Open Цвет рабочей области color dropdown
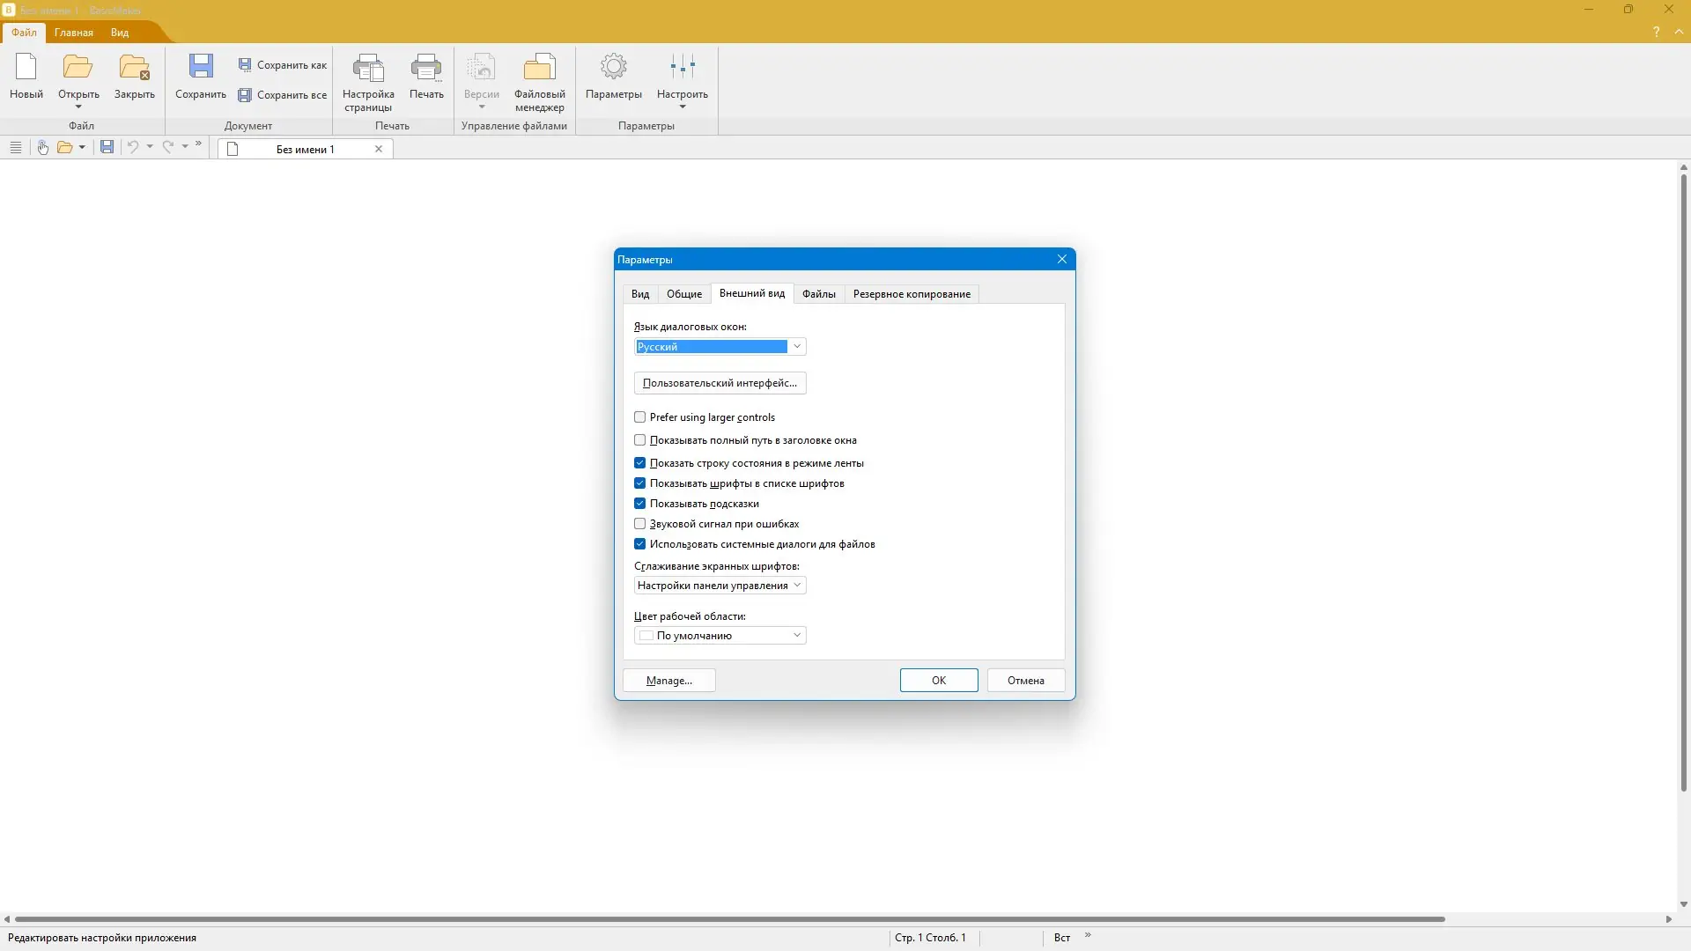Image resolution: width=1691 pixels, height=951 pixels. (x=796, y=636)
